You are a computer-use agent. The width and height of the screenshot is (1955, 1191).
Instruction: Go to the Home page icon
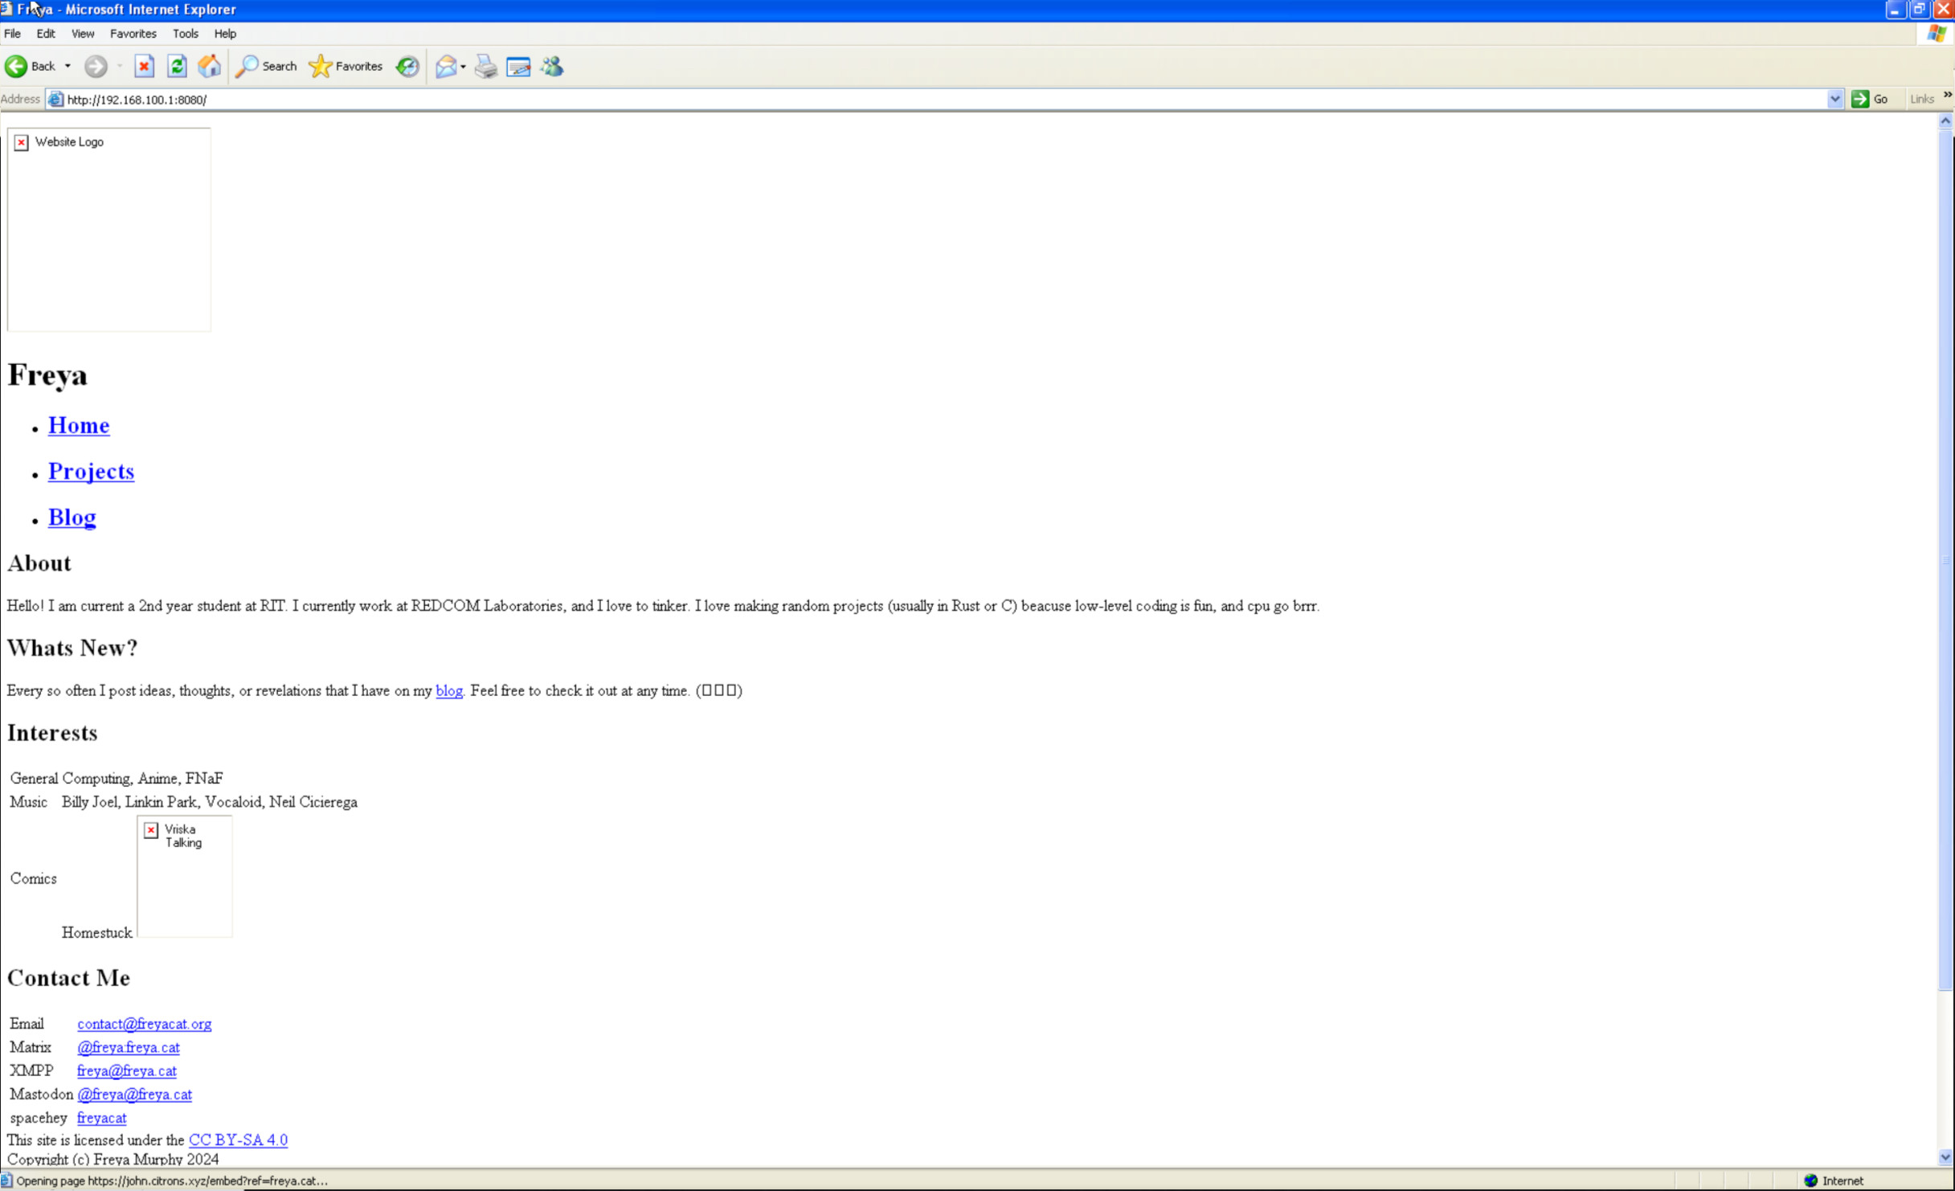(x=210, y=67)
